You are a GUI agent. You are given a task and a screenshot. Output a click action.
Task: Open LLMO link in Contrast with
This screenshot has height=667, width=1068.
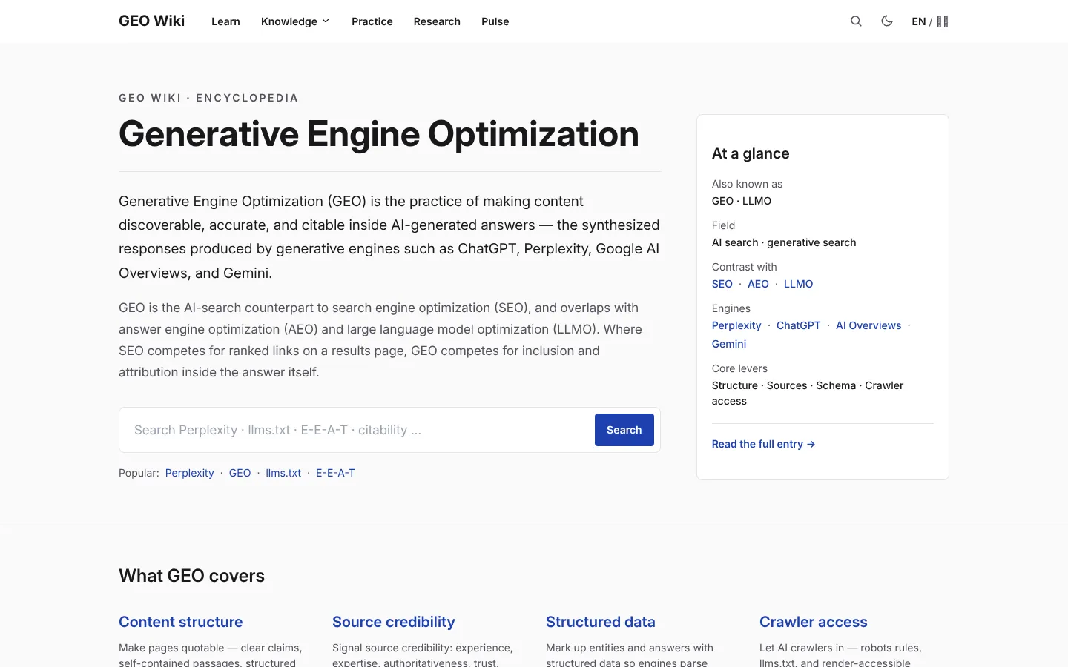click(x=798, y=284)
